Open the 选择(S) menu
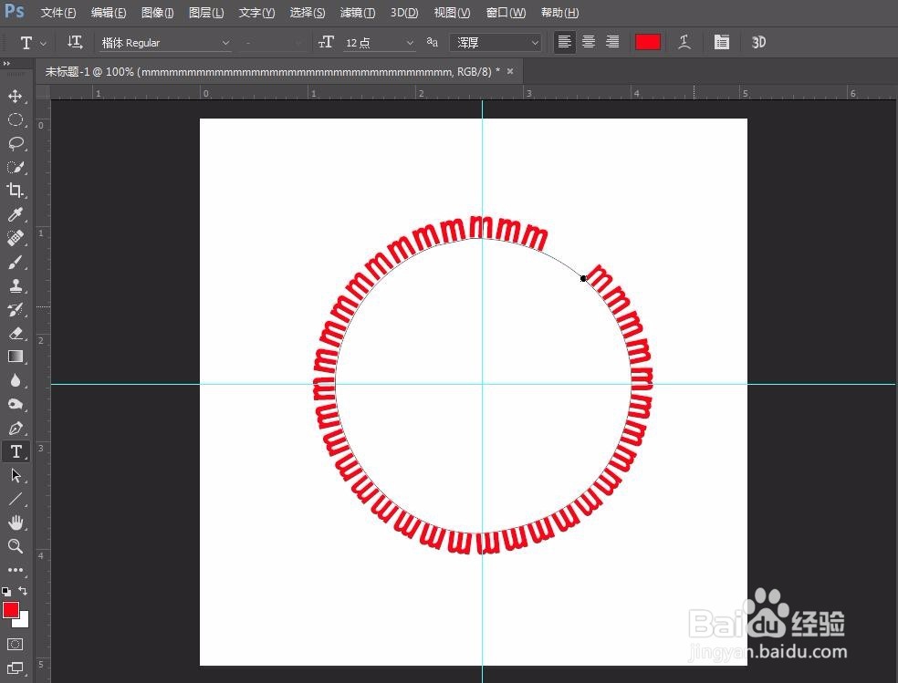 click(x=307, y=13)
